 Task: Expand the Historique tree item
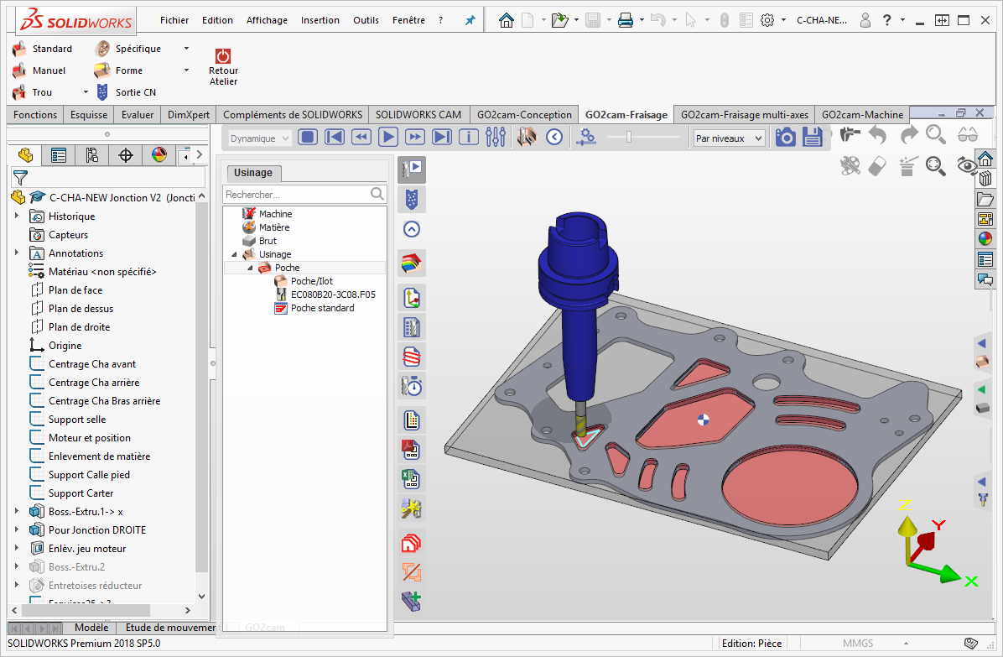(x=17, y=216)
